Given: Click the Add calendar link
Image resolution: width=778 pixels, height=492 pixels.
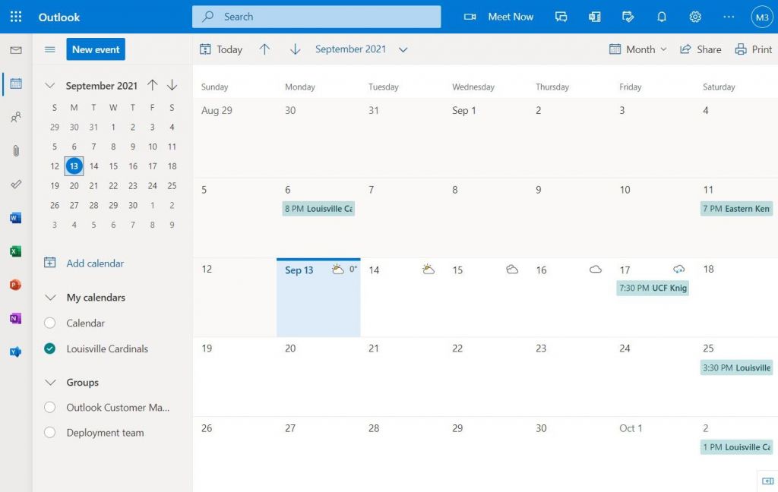Looking at the screenshot, I should click(93, 263).
